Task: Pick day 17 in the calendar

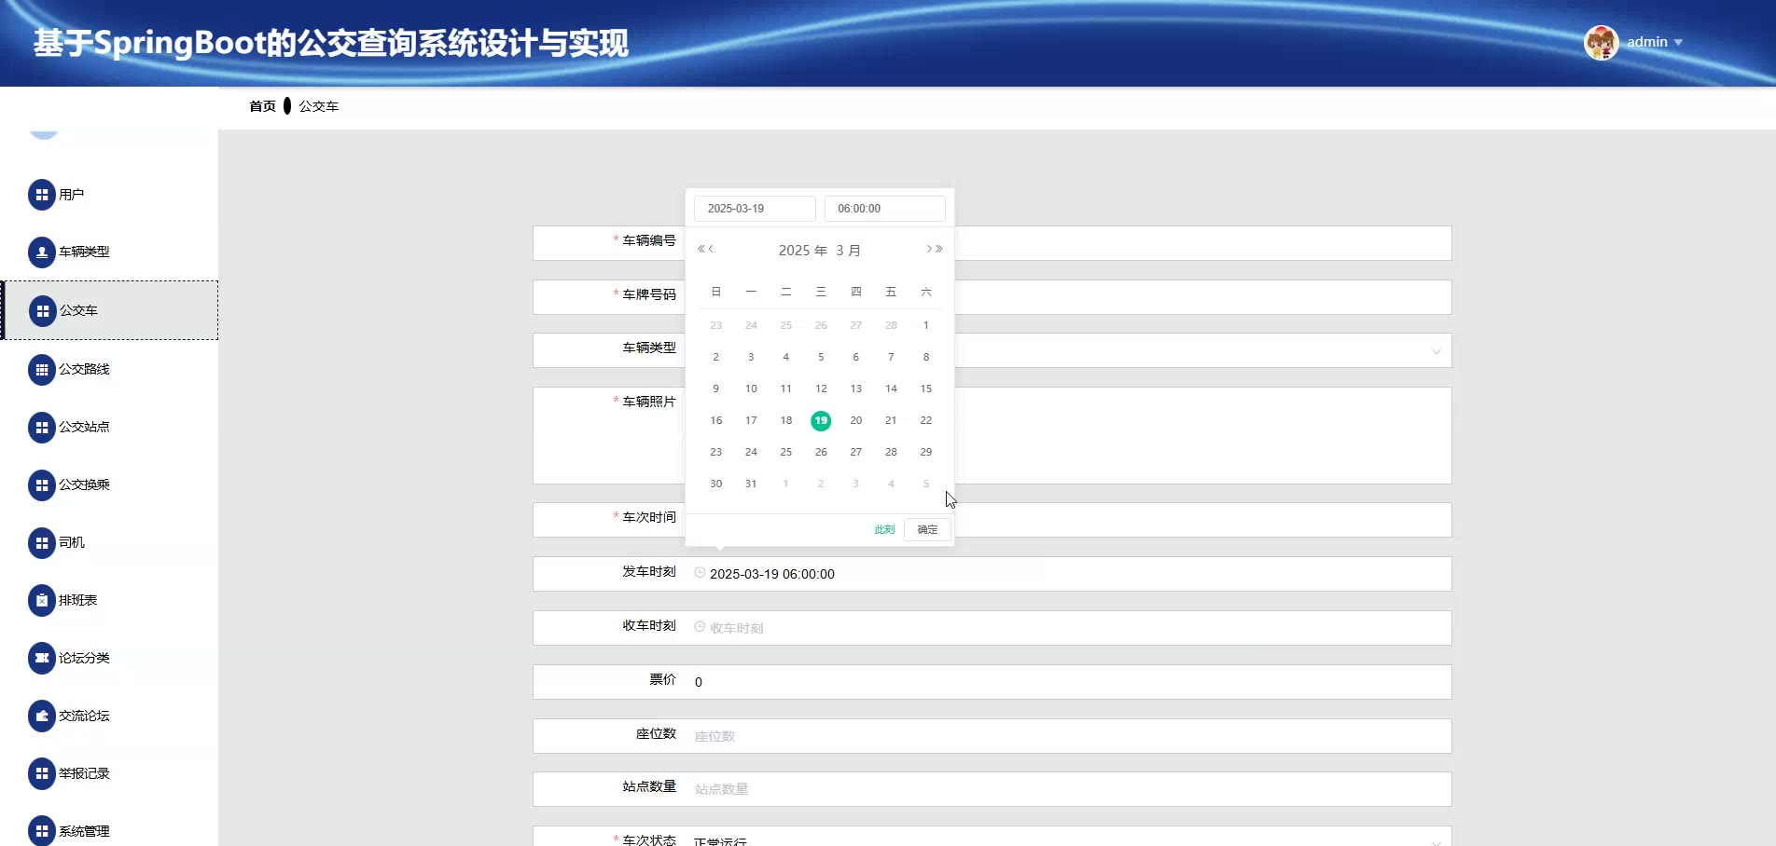Action: tap(751, 420)
